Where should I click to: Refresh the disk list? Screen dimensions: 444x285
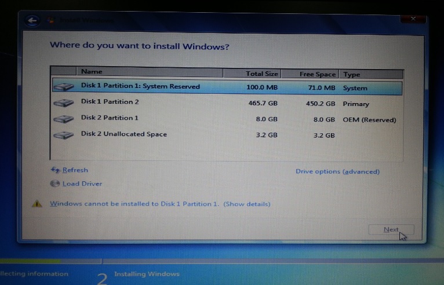tap(75, 170)
